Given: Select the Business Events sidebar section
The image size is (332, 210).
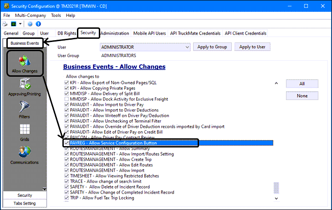Looking at the screenshot, I should coord(25,43).
